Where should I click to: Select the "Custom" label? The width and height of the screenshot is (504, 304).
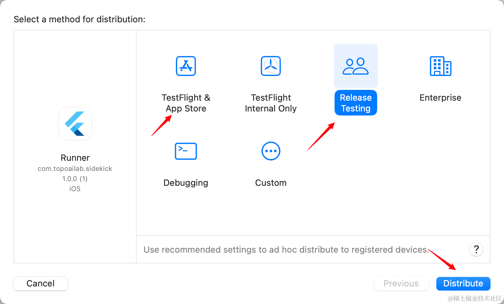(x=271, y=183)
